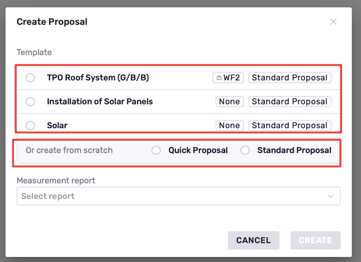Open the Measurement report dropdown
361x262 pixels.
179,196
